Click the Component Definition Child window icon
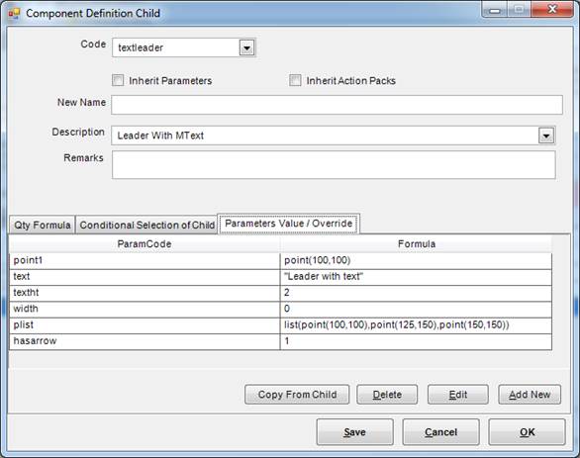Viewport: 580px width, 458px height. [14, 14]
